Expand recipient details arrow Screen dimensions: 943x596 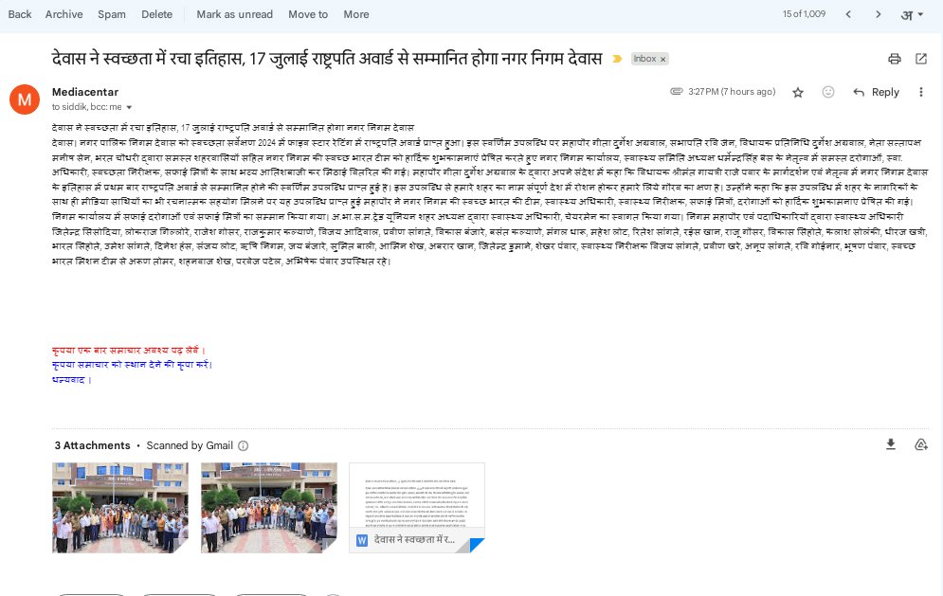(129, 108)
